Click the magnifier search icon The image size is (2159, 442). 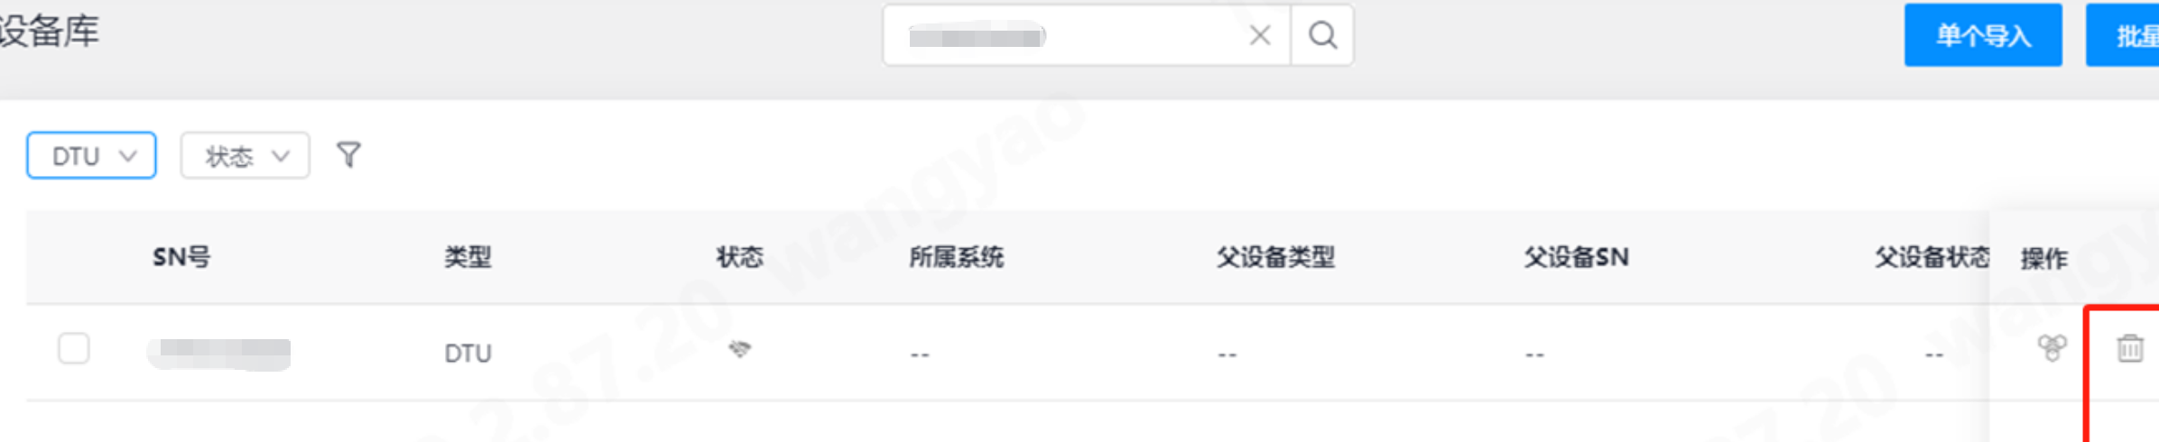coord(1322,35)
